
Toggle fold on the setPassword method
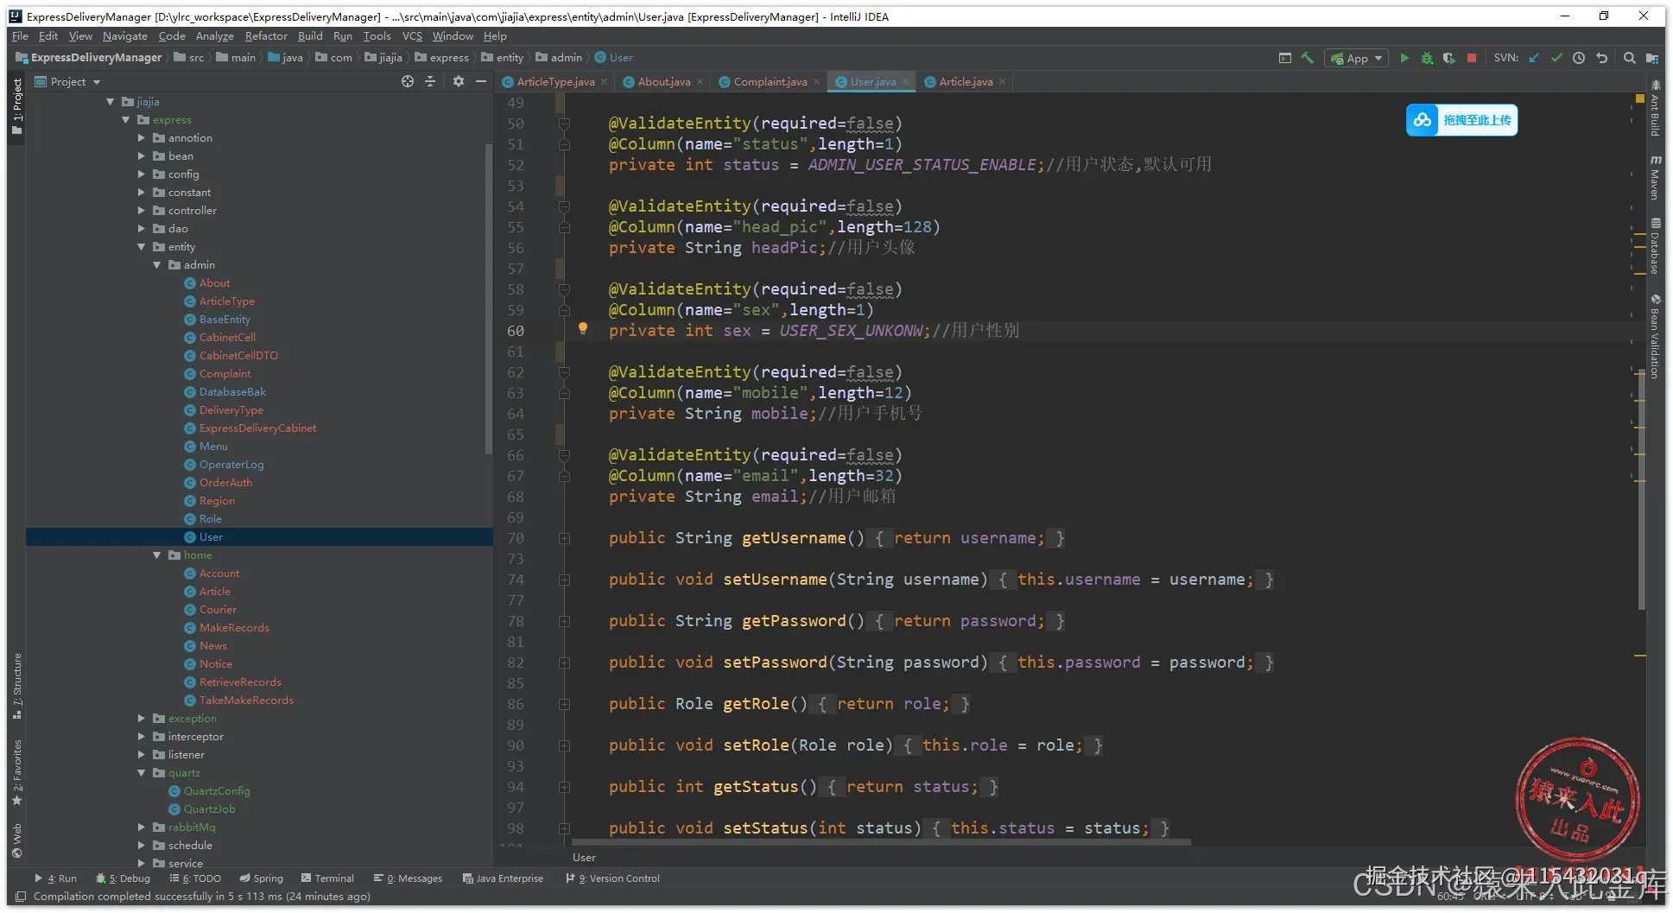564,663
